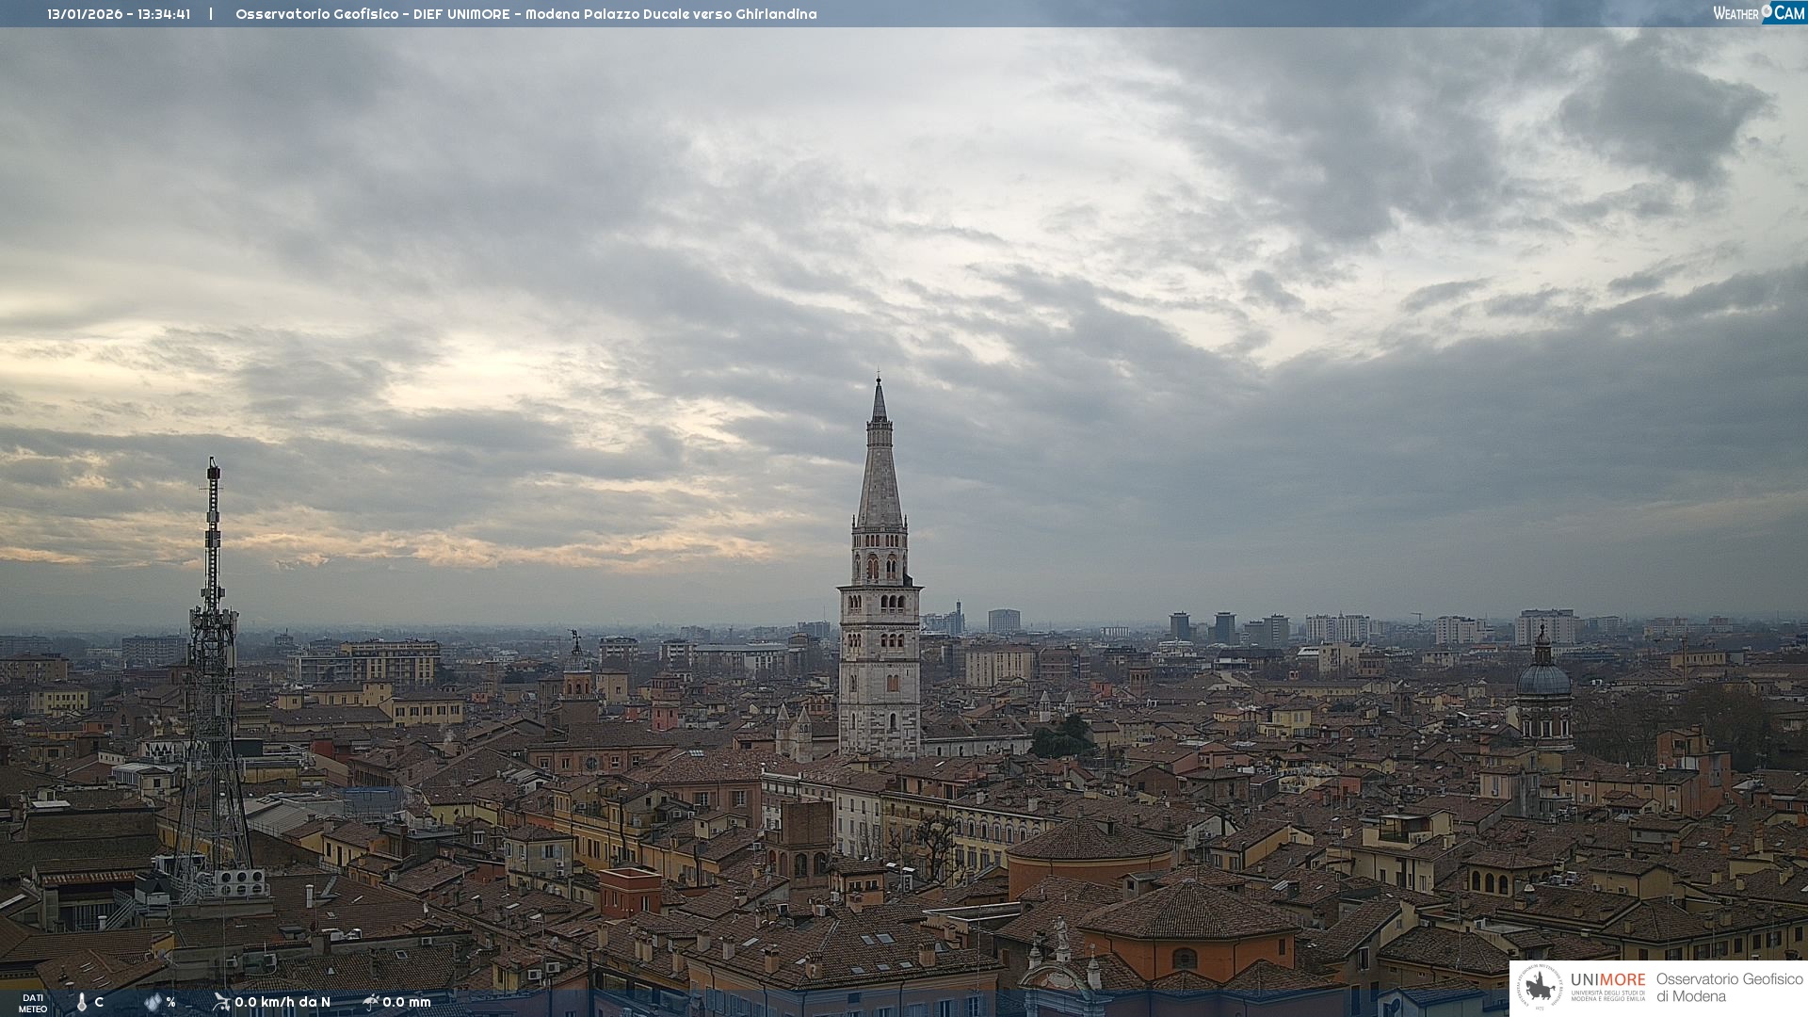This screenshot has height=1017, width=1808.
Task: Click the humidity water drops icon
Action: click(153, 1002)
